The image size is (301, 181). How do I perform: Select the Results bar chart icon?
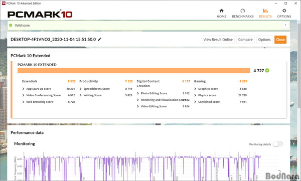(x=265, y=11)
